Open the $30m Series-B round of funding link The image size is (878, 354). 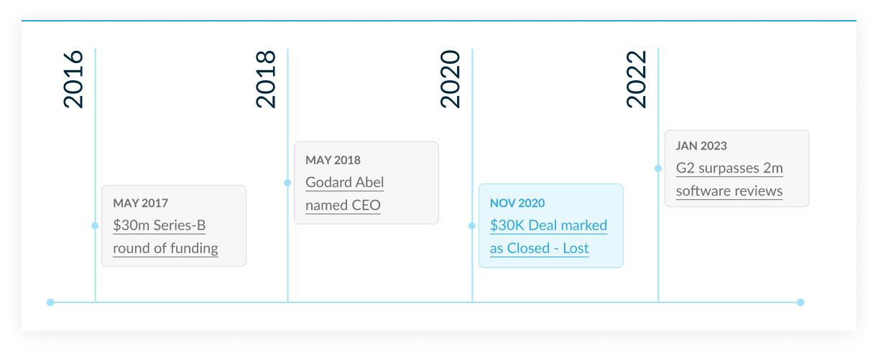click(x=165, y=237)
